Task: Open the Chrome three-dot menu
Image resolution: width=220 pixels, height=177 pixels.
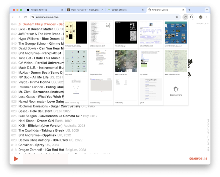Action: (206, 17)
